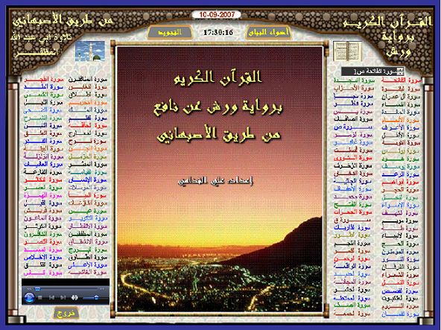Select سورة الكافرون
Image resolution: width=441 pixels, height=330 pixels.
(x=43, y=234)
